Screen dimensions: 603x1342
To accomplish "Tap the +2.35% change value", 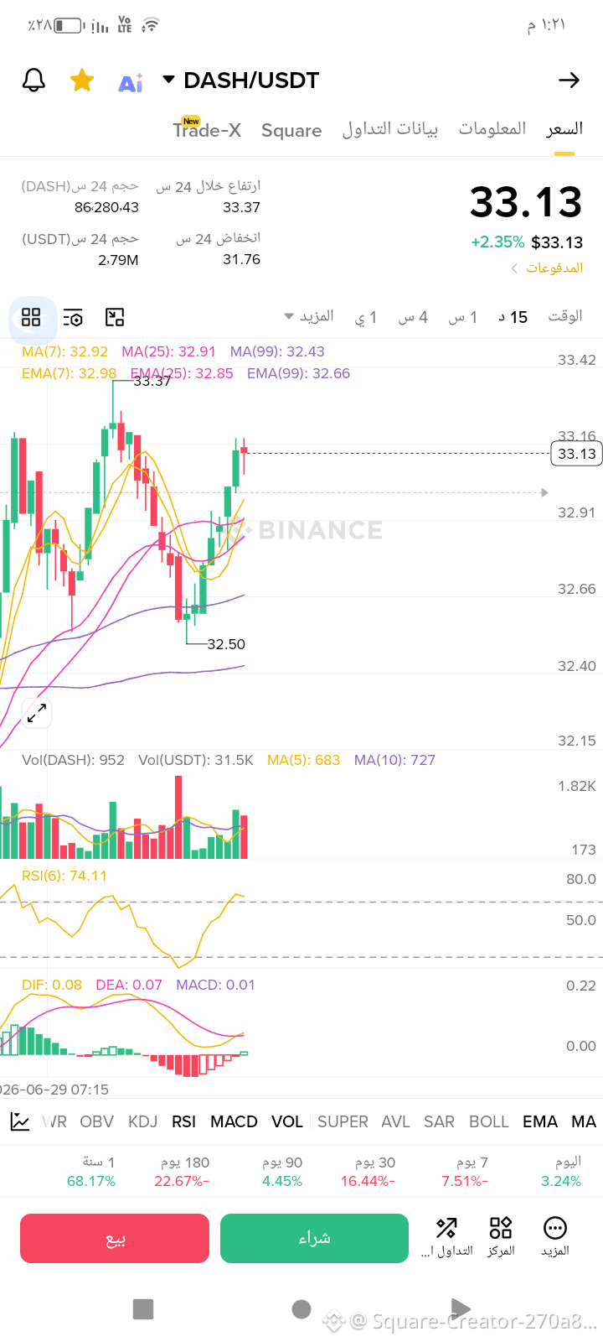I will pos(497,242).
